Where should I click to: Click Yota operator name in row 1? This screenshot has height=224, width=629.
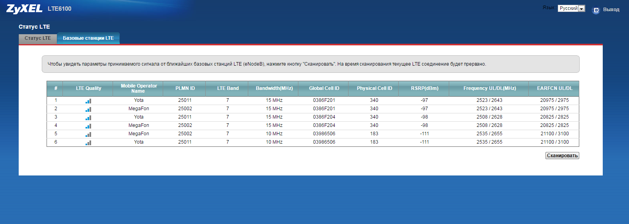click(138, 100)
